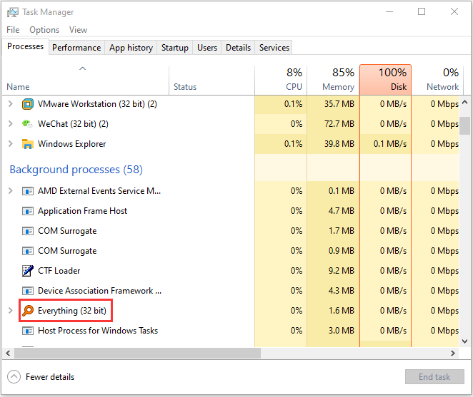Click the WeChat process icon
The width and height of the screenshot is (473, 397).
coord(28,124)
